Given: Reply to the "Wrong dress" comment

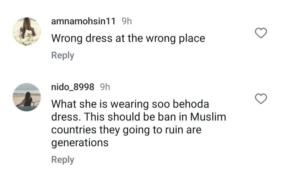Looking at the screenshot, I should 63,55.
